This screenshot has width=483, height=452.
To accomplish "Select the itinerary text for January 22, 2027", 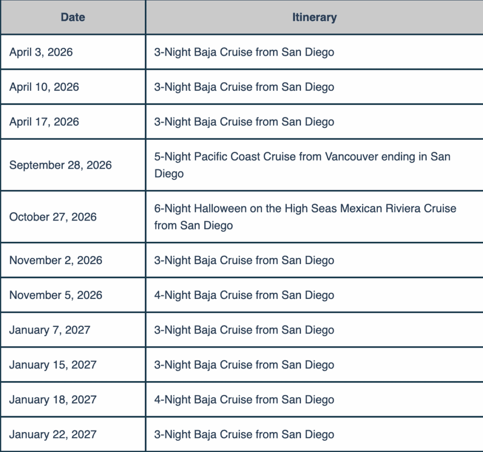I will coord(244,435).
